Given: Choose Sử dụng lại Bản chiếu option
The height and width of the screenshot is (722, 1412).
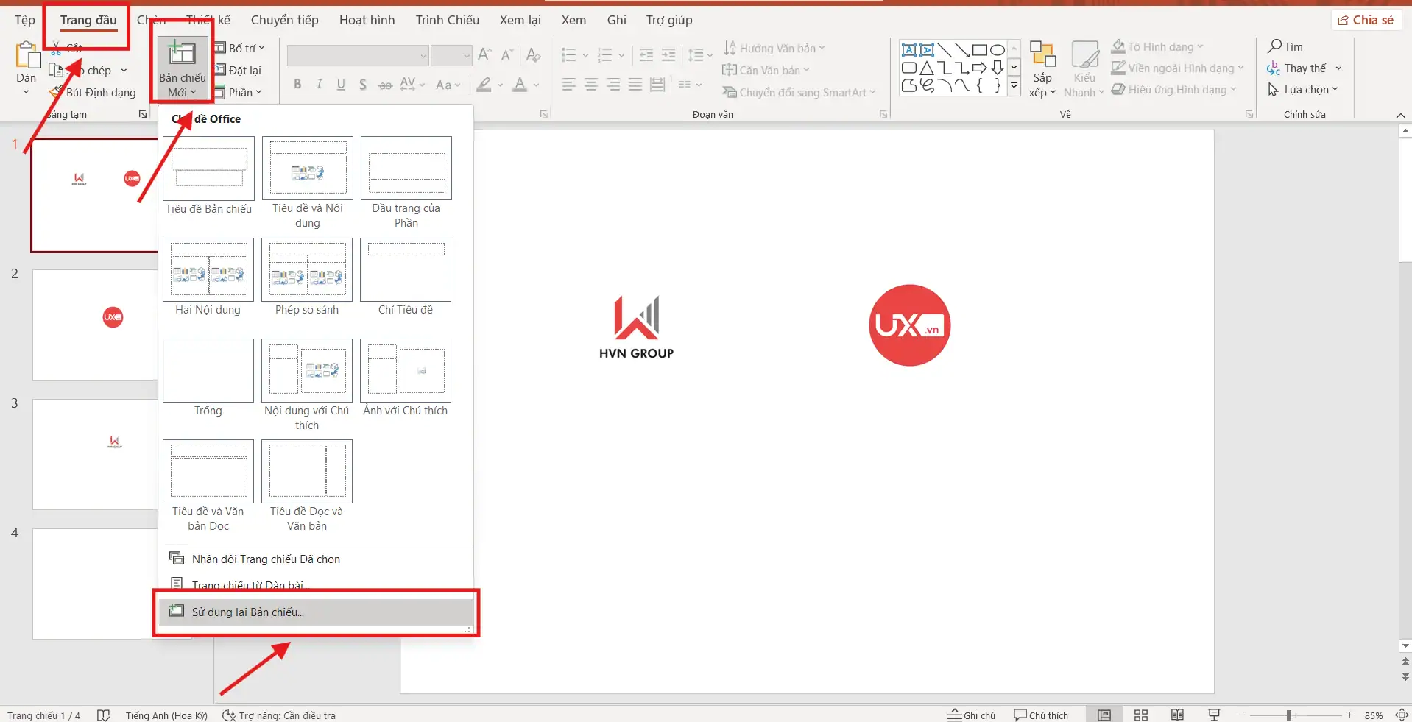Looking at the screenshot, I should click(x=247, y=612).
